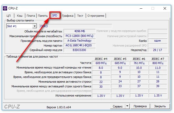This screenshot has height=113, width=174.
Task: Select the SPD tab
Action: point(55,15)
